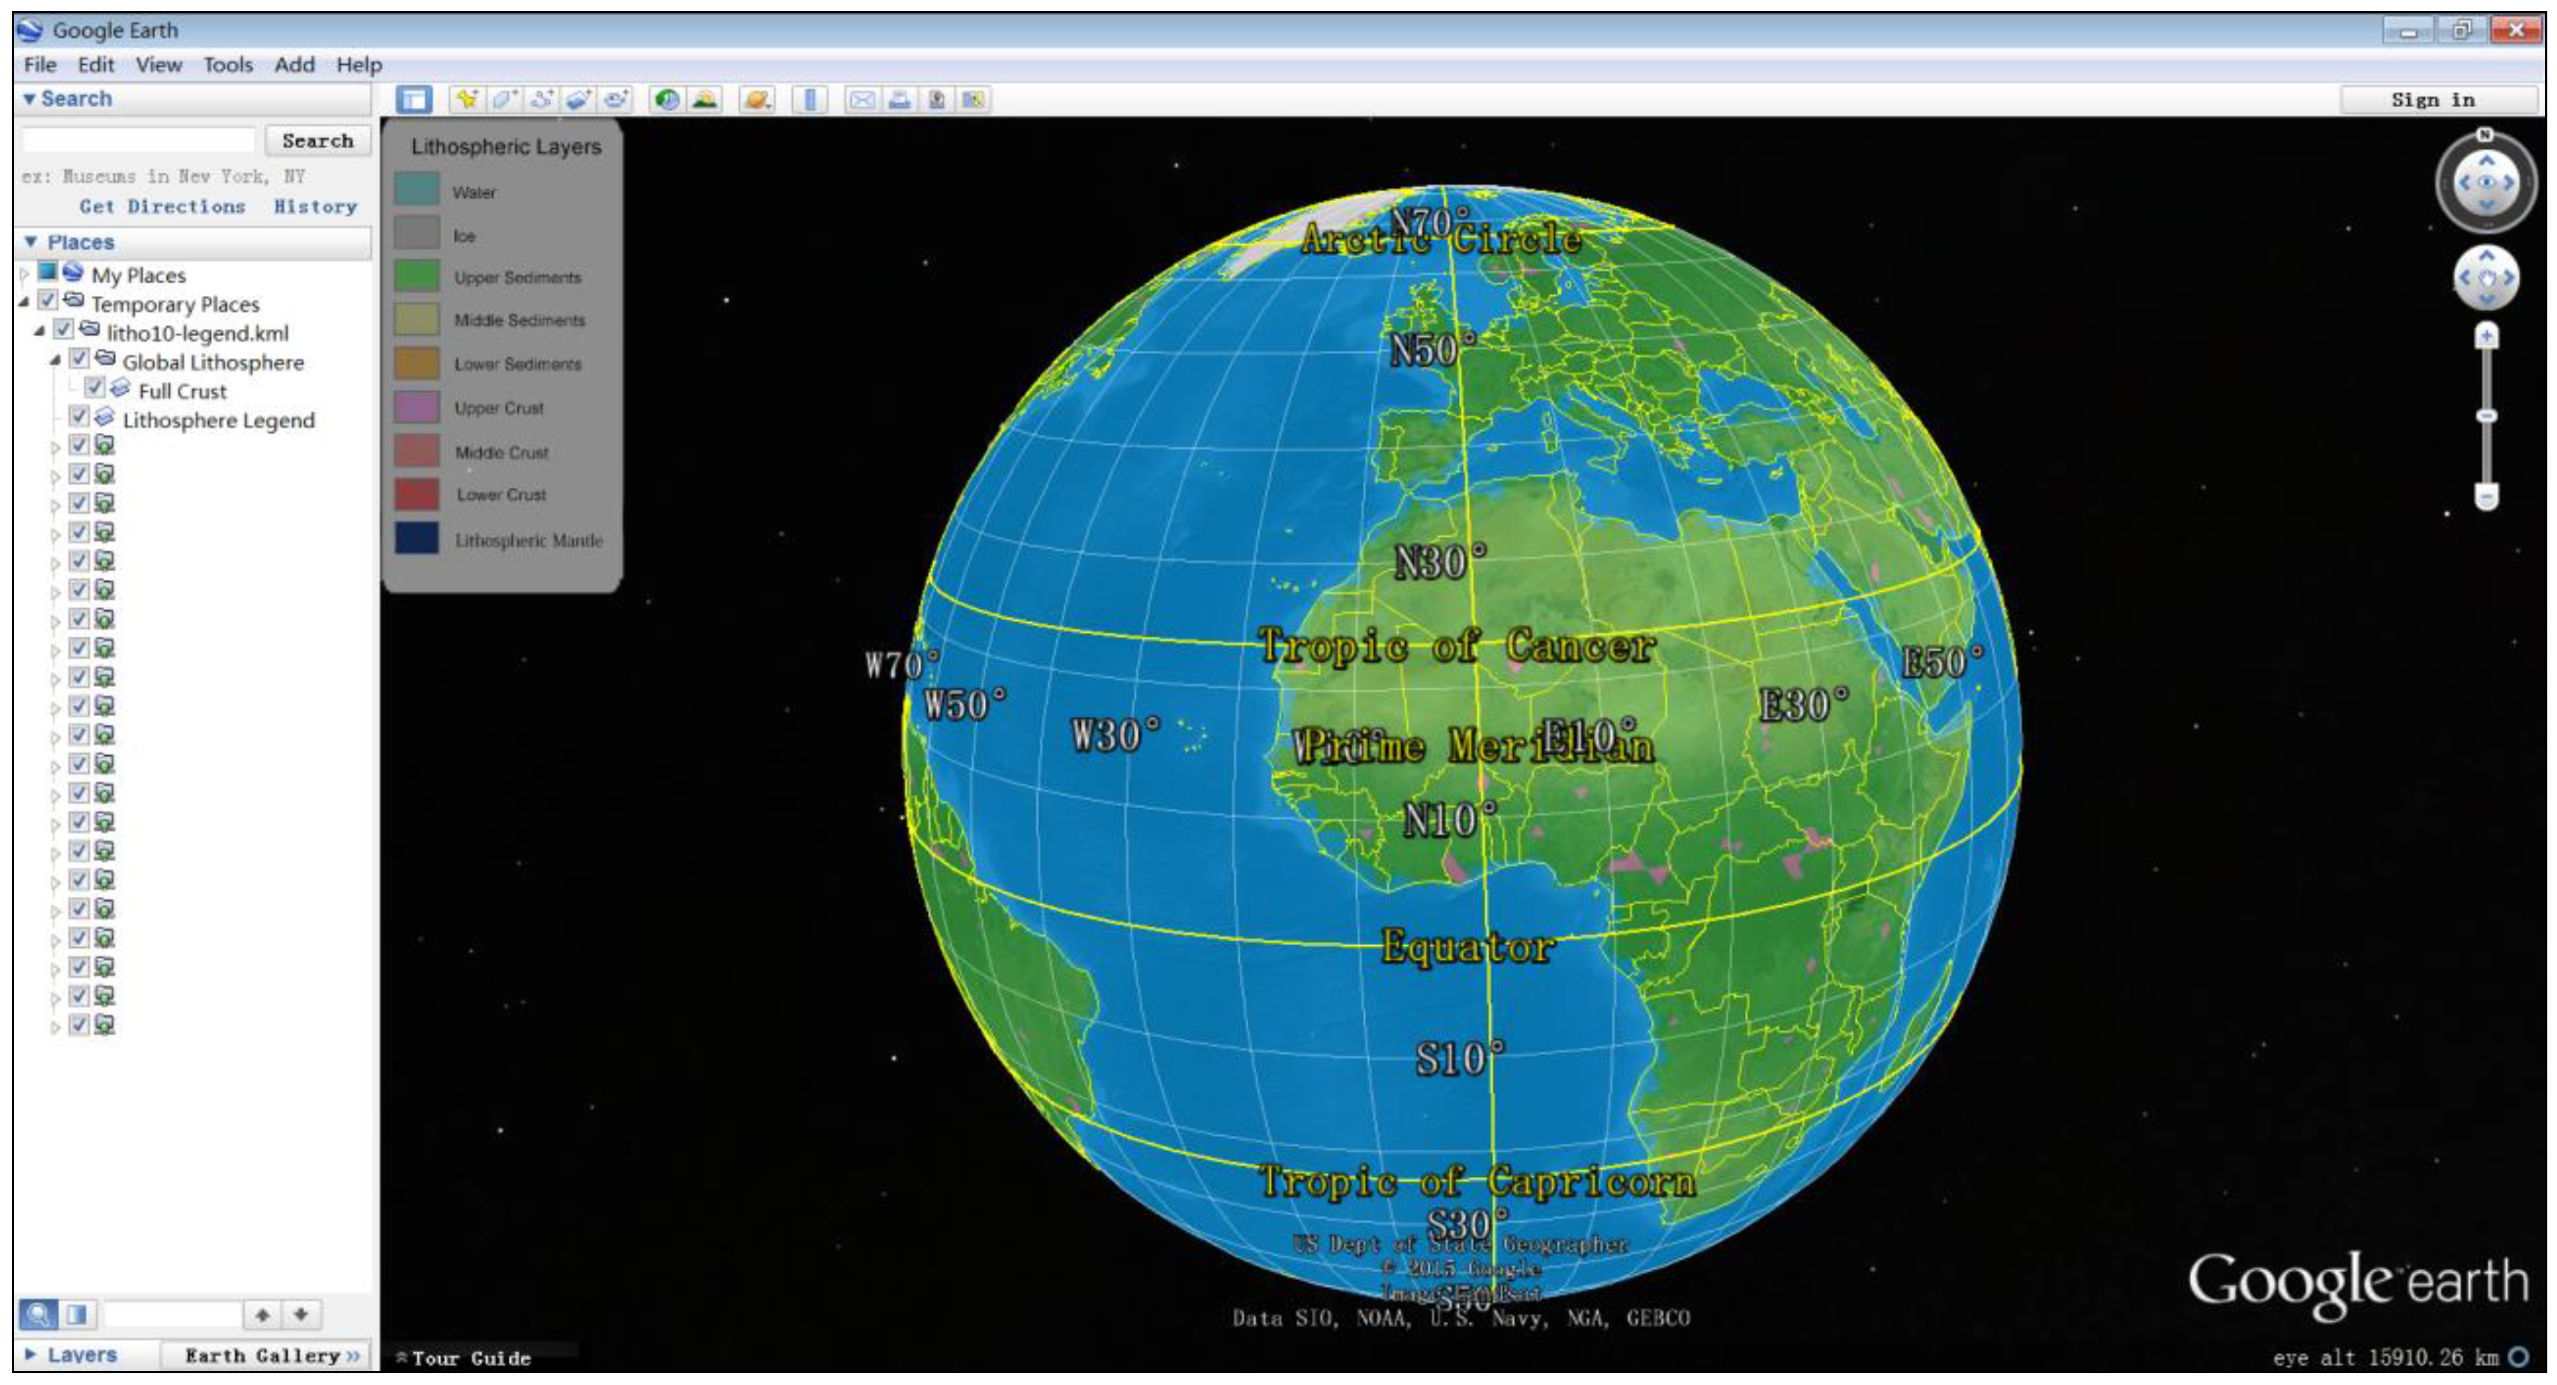The width and height of the screenshot is (2557, 1385).
Task: Open the Get Directions link
Action: tap(163, 207)
